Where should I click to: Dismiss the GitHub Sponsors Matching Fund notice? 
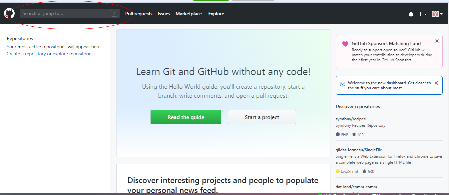tap(437, 41)
